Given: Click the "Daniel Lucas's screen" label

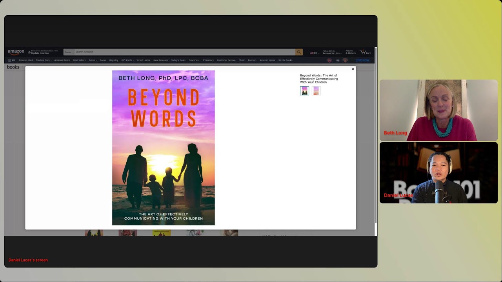Looking at the screenshot, I should pyautogui.click(x=28, y=260).
